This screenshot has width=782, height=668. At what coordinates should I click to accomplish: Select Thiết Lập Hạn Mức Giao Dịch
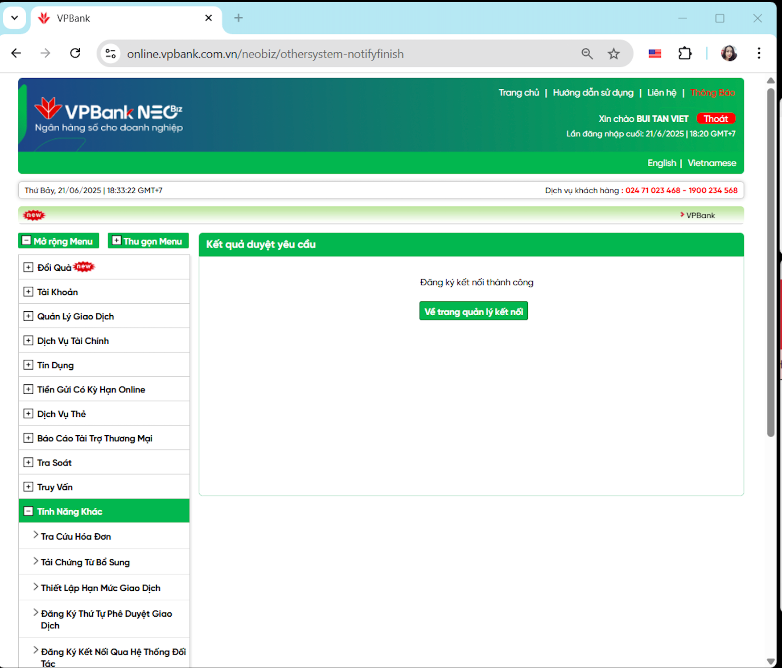(100, 588)
